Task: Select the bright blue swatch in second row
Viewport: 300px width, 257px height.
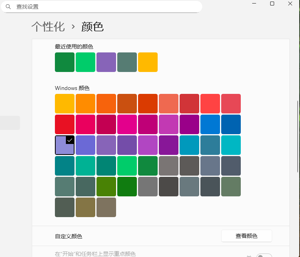Action: point(210,124)
